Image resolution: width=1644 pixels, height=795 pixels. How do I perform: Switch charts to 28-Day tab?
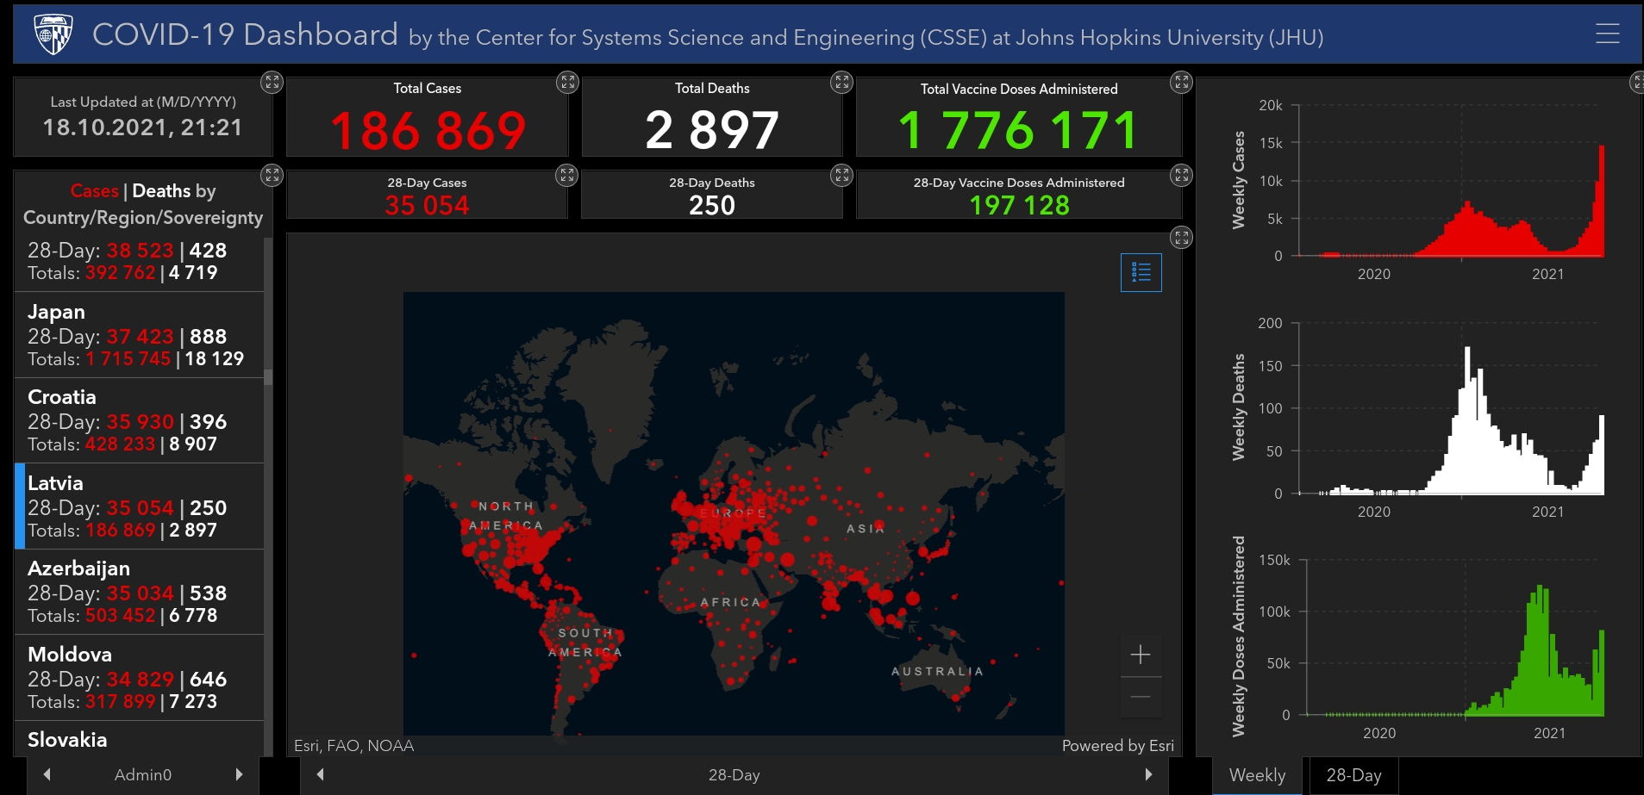tap(1353, 775)
